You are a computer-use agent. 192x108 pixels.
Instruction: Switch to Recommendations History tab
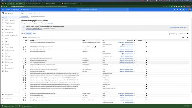tap(38, 16)
